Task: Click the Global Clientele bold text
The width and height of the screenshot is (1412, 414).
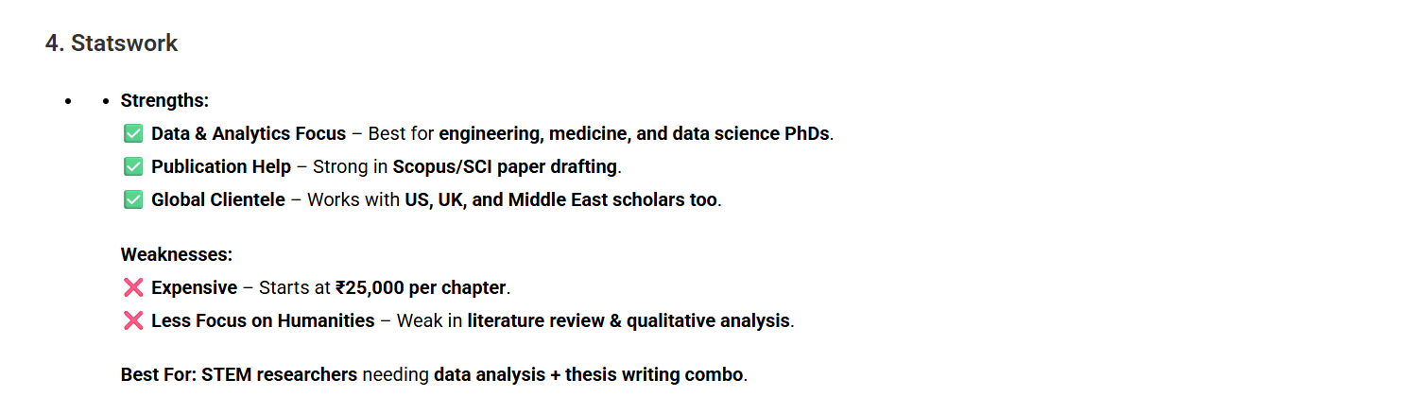Action: (218, 200)
